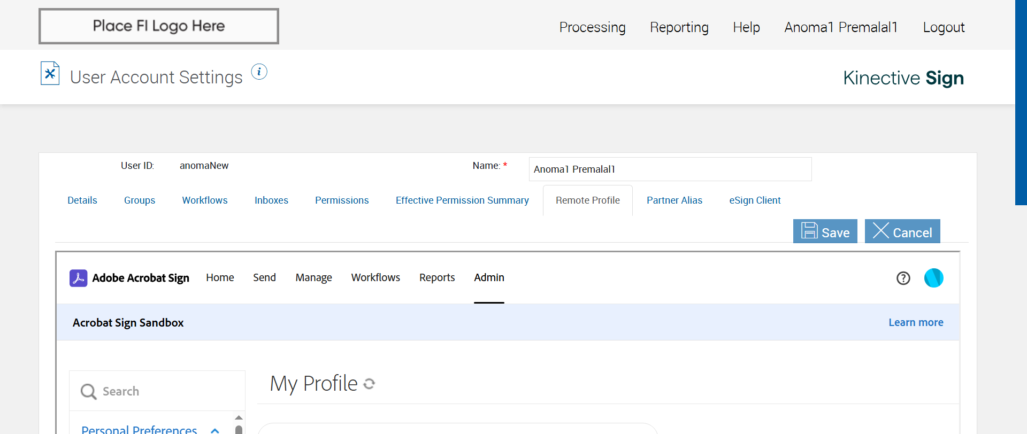Click the User Account Settings page icon
Viewport: 1027px width, 434px height.
(50, 74)
